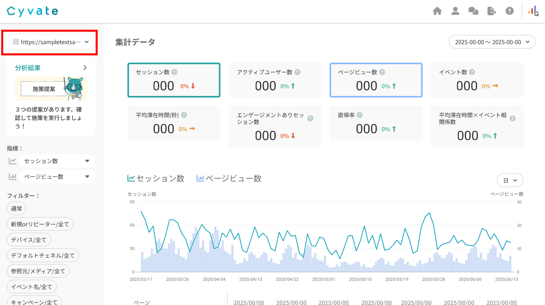The height and width of the screenshot is (305, 545).
Task: Toggle the ページビュー数 metric card
Action: (x=376, y=80)
